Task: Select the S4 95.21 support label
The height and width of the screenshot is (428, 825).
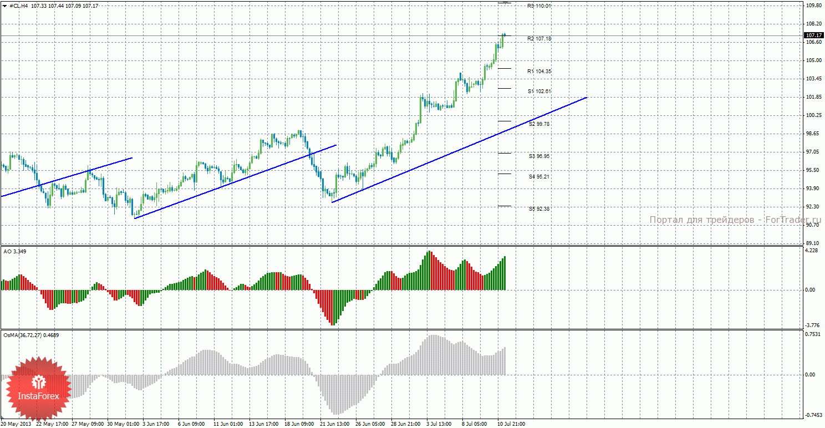Action: click(x=539, y=177)
